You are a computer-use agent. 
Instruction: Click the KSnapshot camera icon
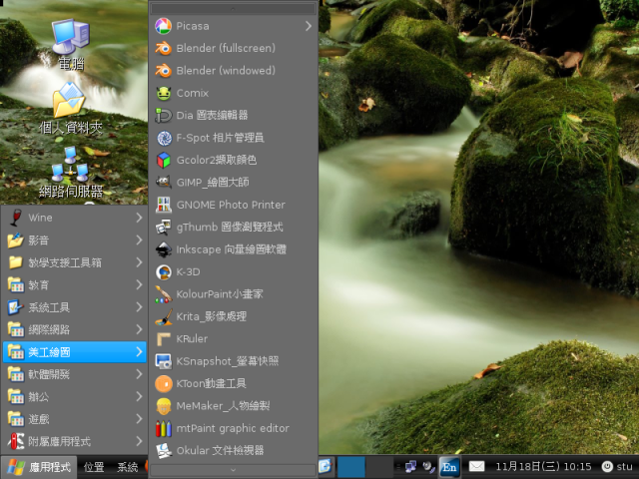pos(164,361)
